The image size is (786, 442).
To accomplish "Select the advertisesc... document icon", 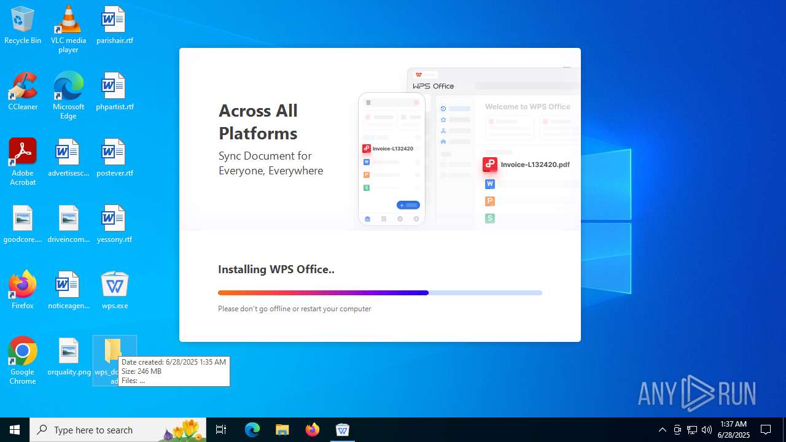I will [68, 158].
